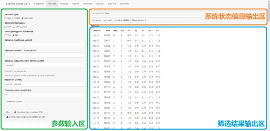Click the A5 column header

[x=157, y=31]
